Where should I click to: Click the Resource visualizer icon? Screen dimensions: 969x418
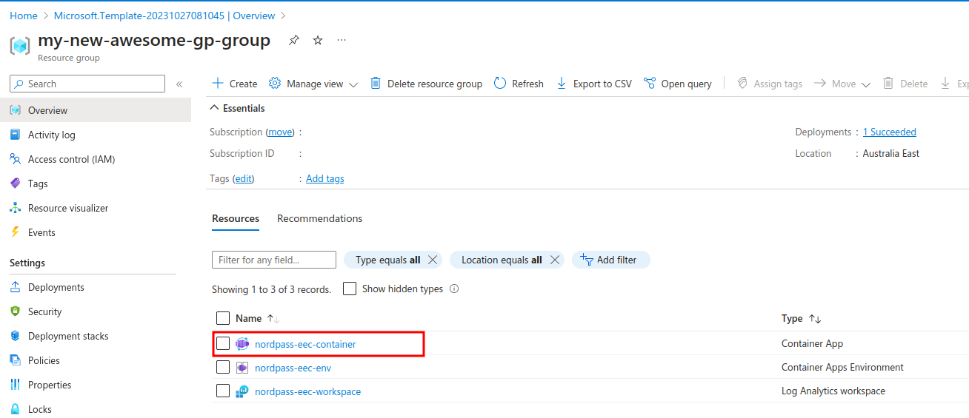[15, 208]
